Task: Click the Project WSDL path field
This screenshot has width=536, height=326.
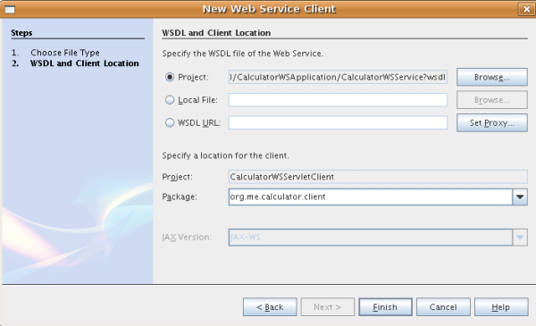Action: [338, 77]
